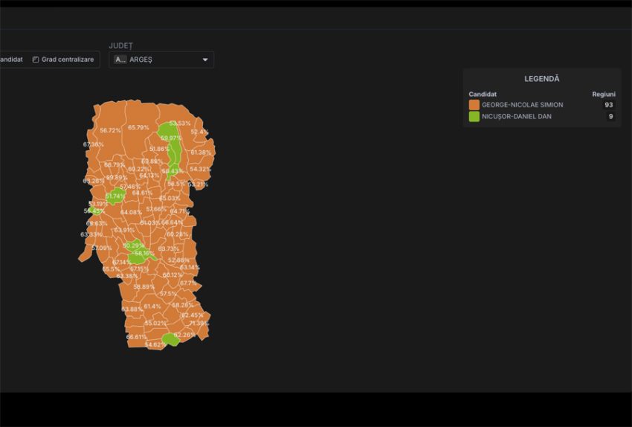This screenshot has height=427, width=632.
Task: Click the icon beside Grad centralizare
Action: point(36,60)
